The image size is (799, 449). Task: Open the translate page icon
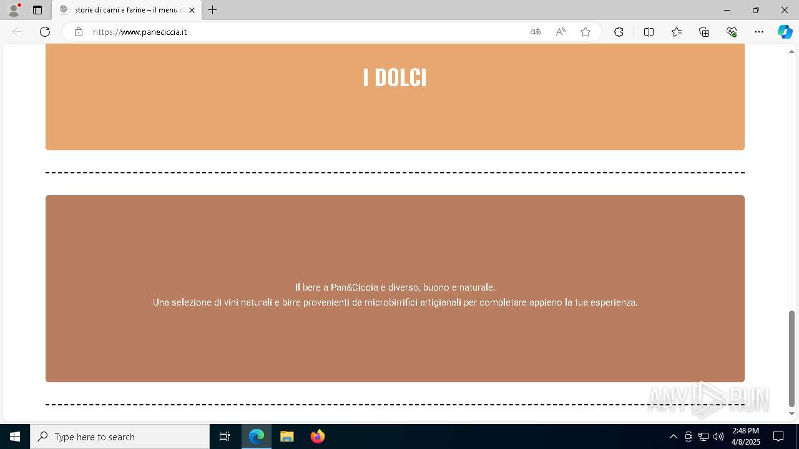[x=536, y=32]
